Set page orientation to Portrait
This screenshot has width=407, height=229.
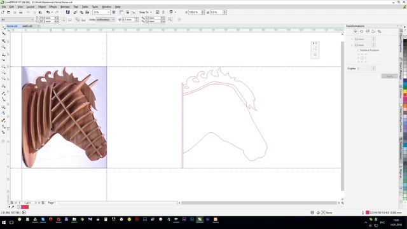pos(64,20)
